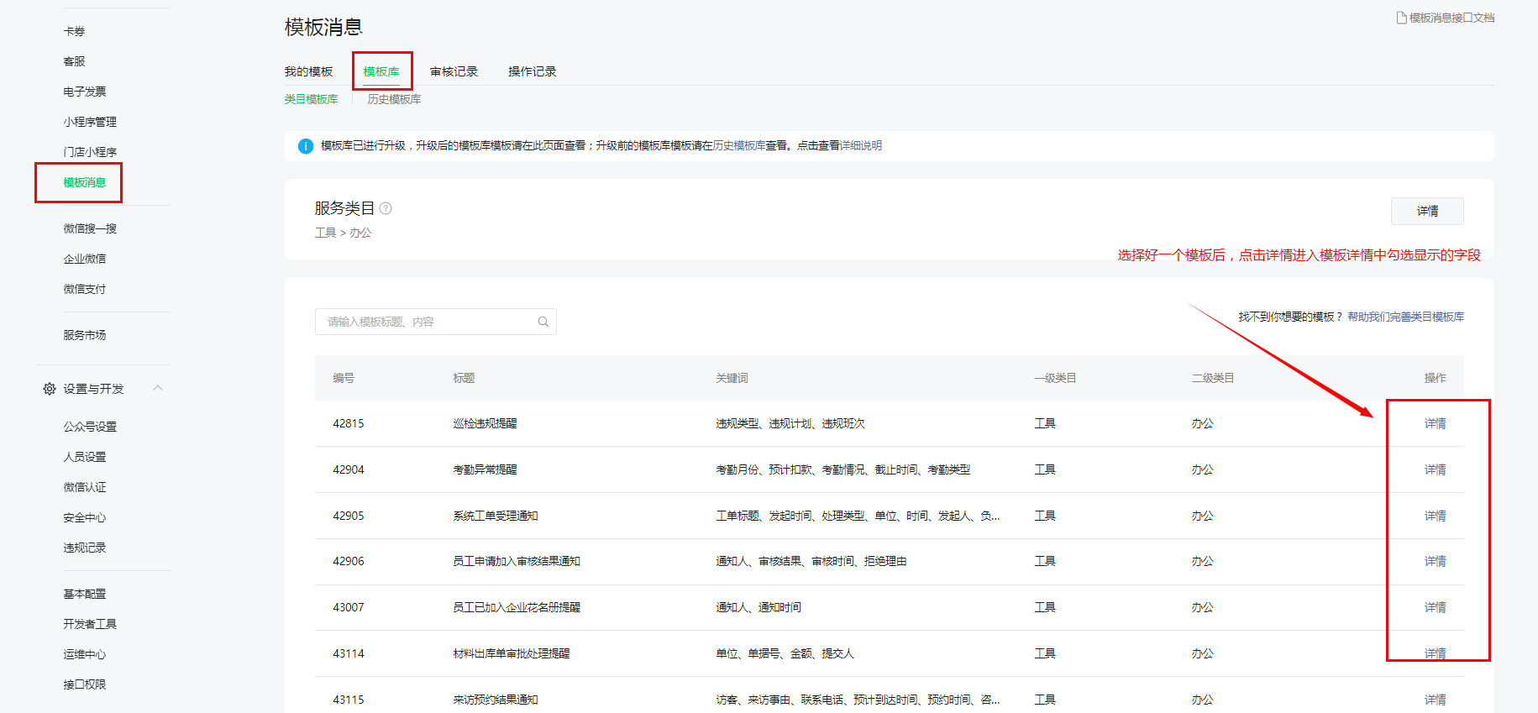
Task: Open the 审核记录 tab
Action: [454, 71]
